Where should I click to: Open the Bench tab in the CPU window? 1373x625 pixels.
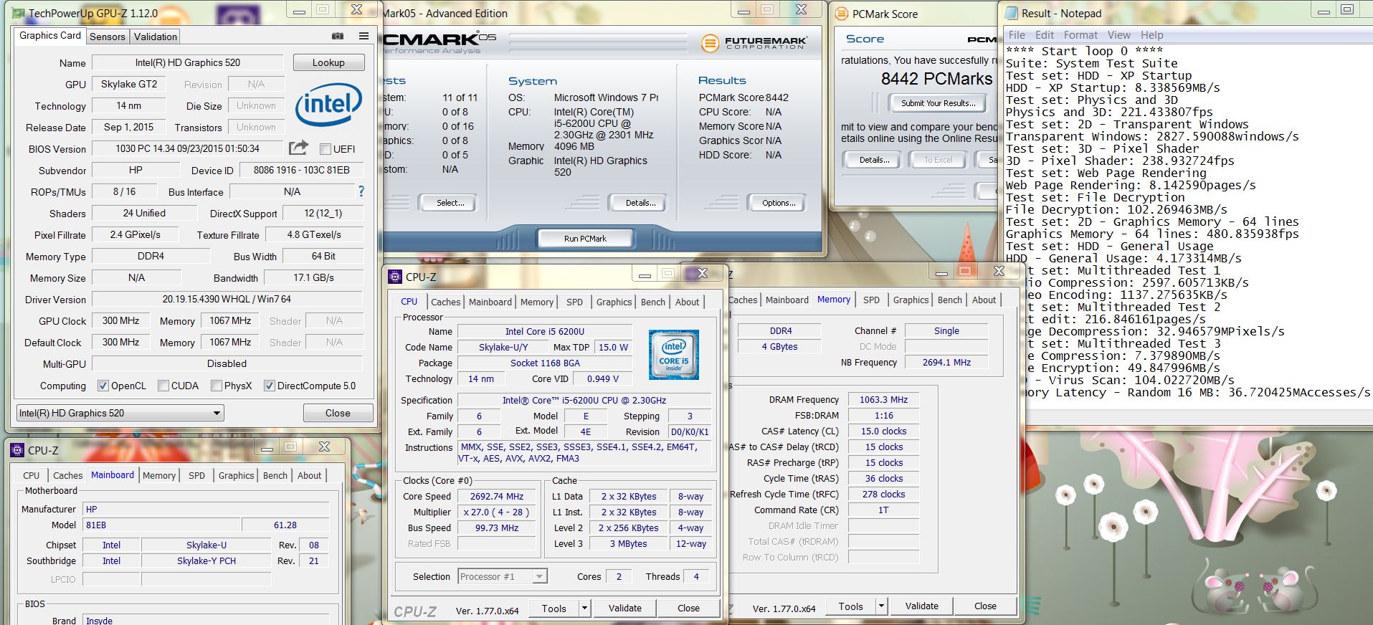[653, 302]
